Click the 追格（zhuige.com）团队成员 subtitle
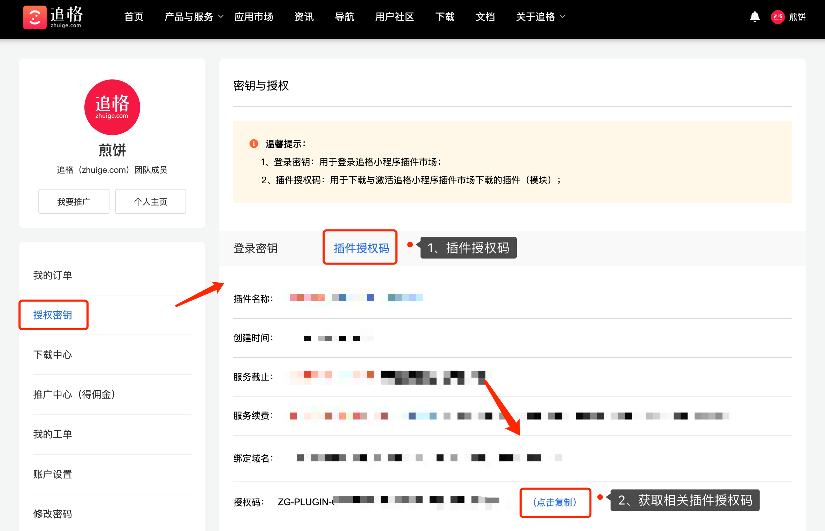The width and height of the screenshot is (825, 531). (x=112, y=170)
